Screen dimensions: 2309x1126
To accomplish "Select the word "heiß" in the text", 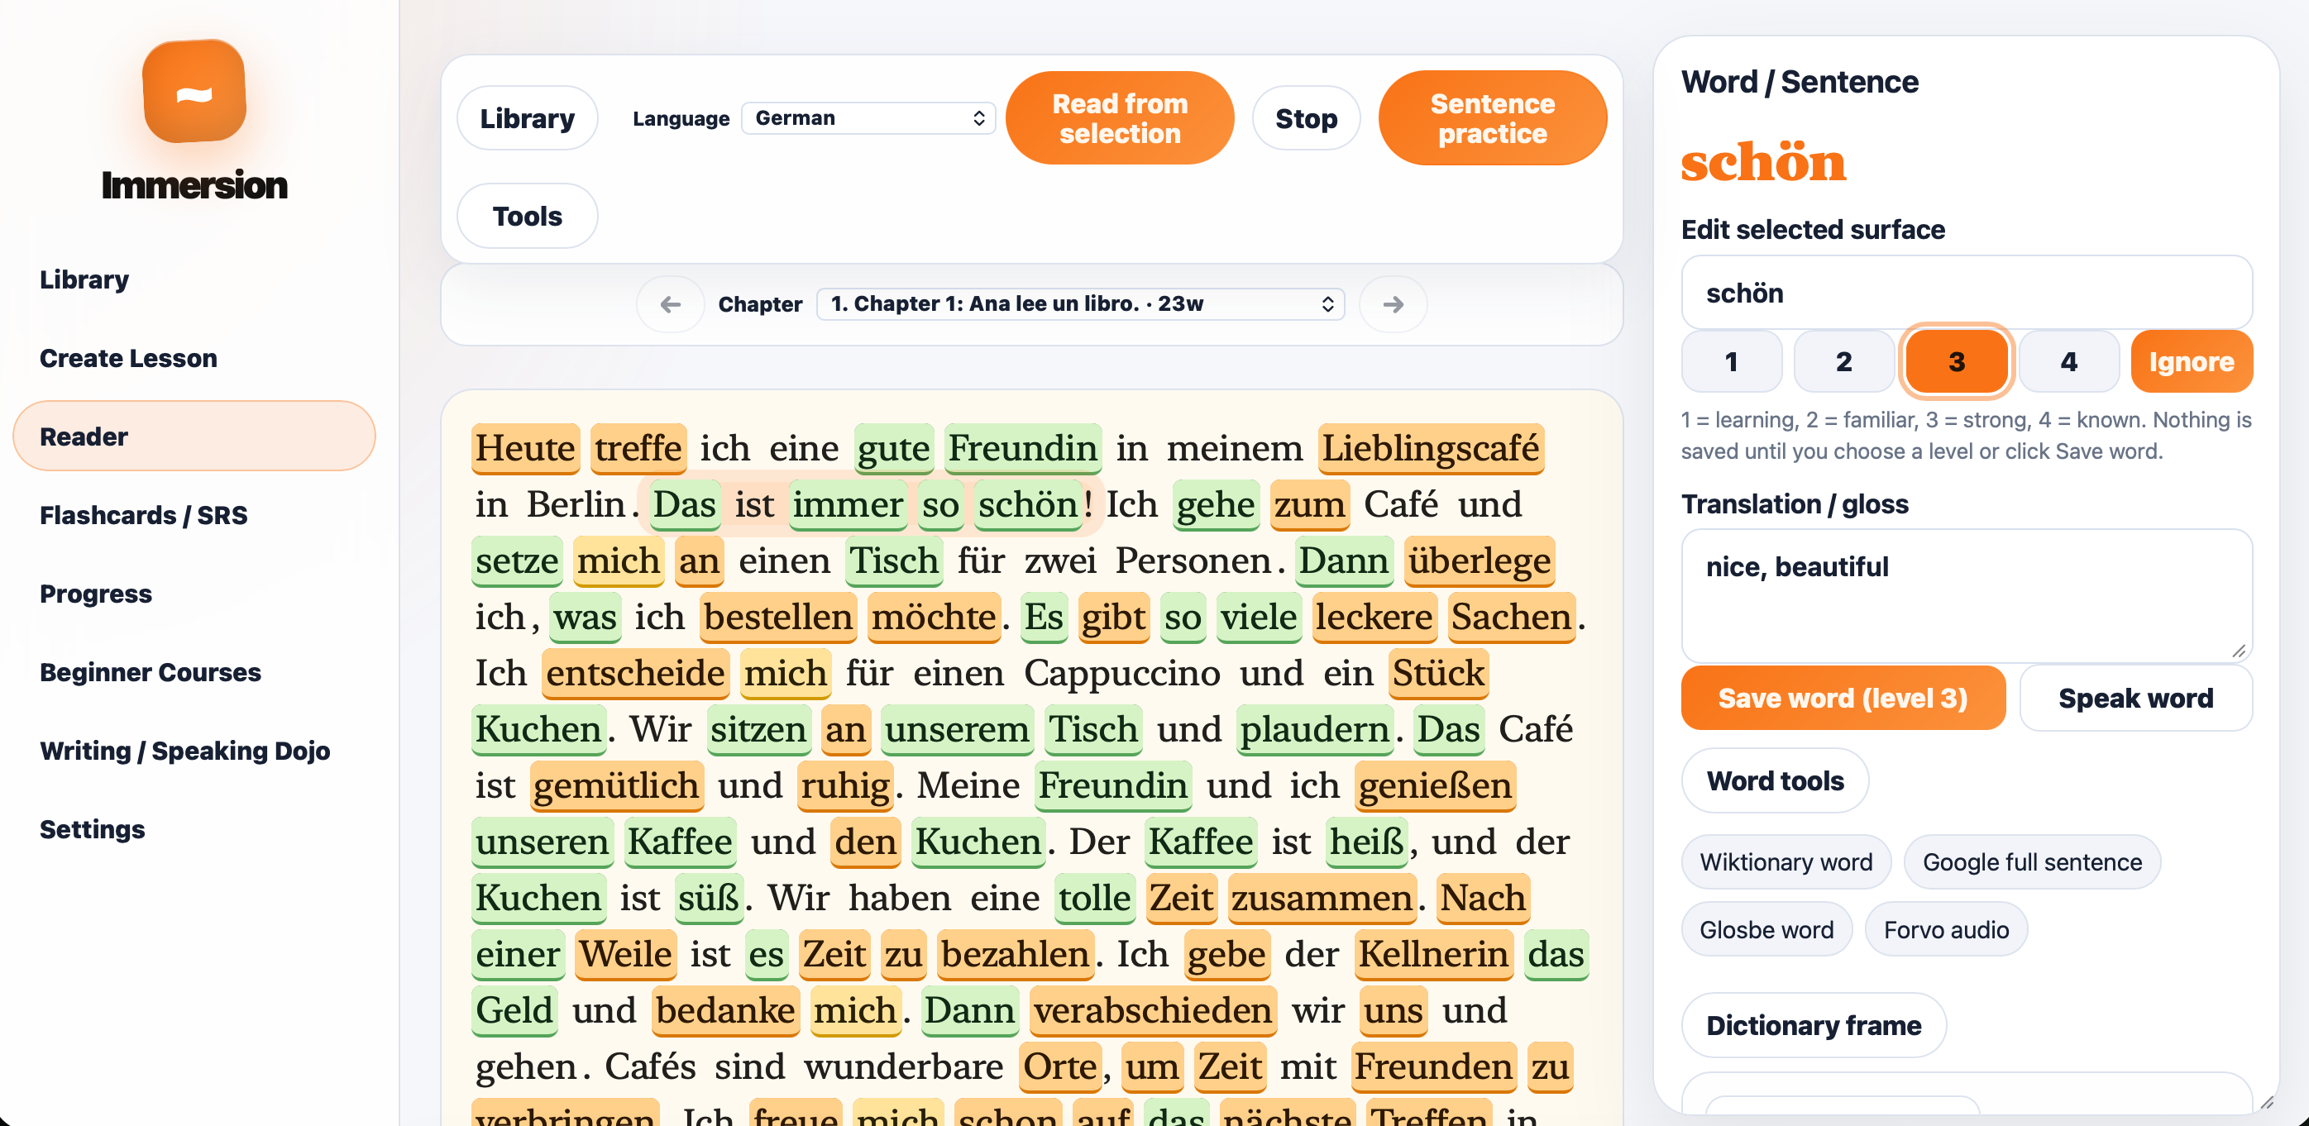I will pyautogui.click(x=1367, y=842).
